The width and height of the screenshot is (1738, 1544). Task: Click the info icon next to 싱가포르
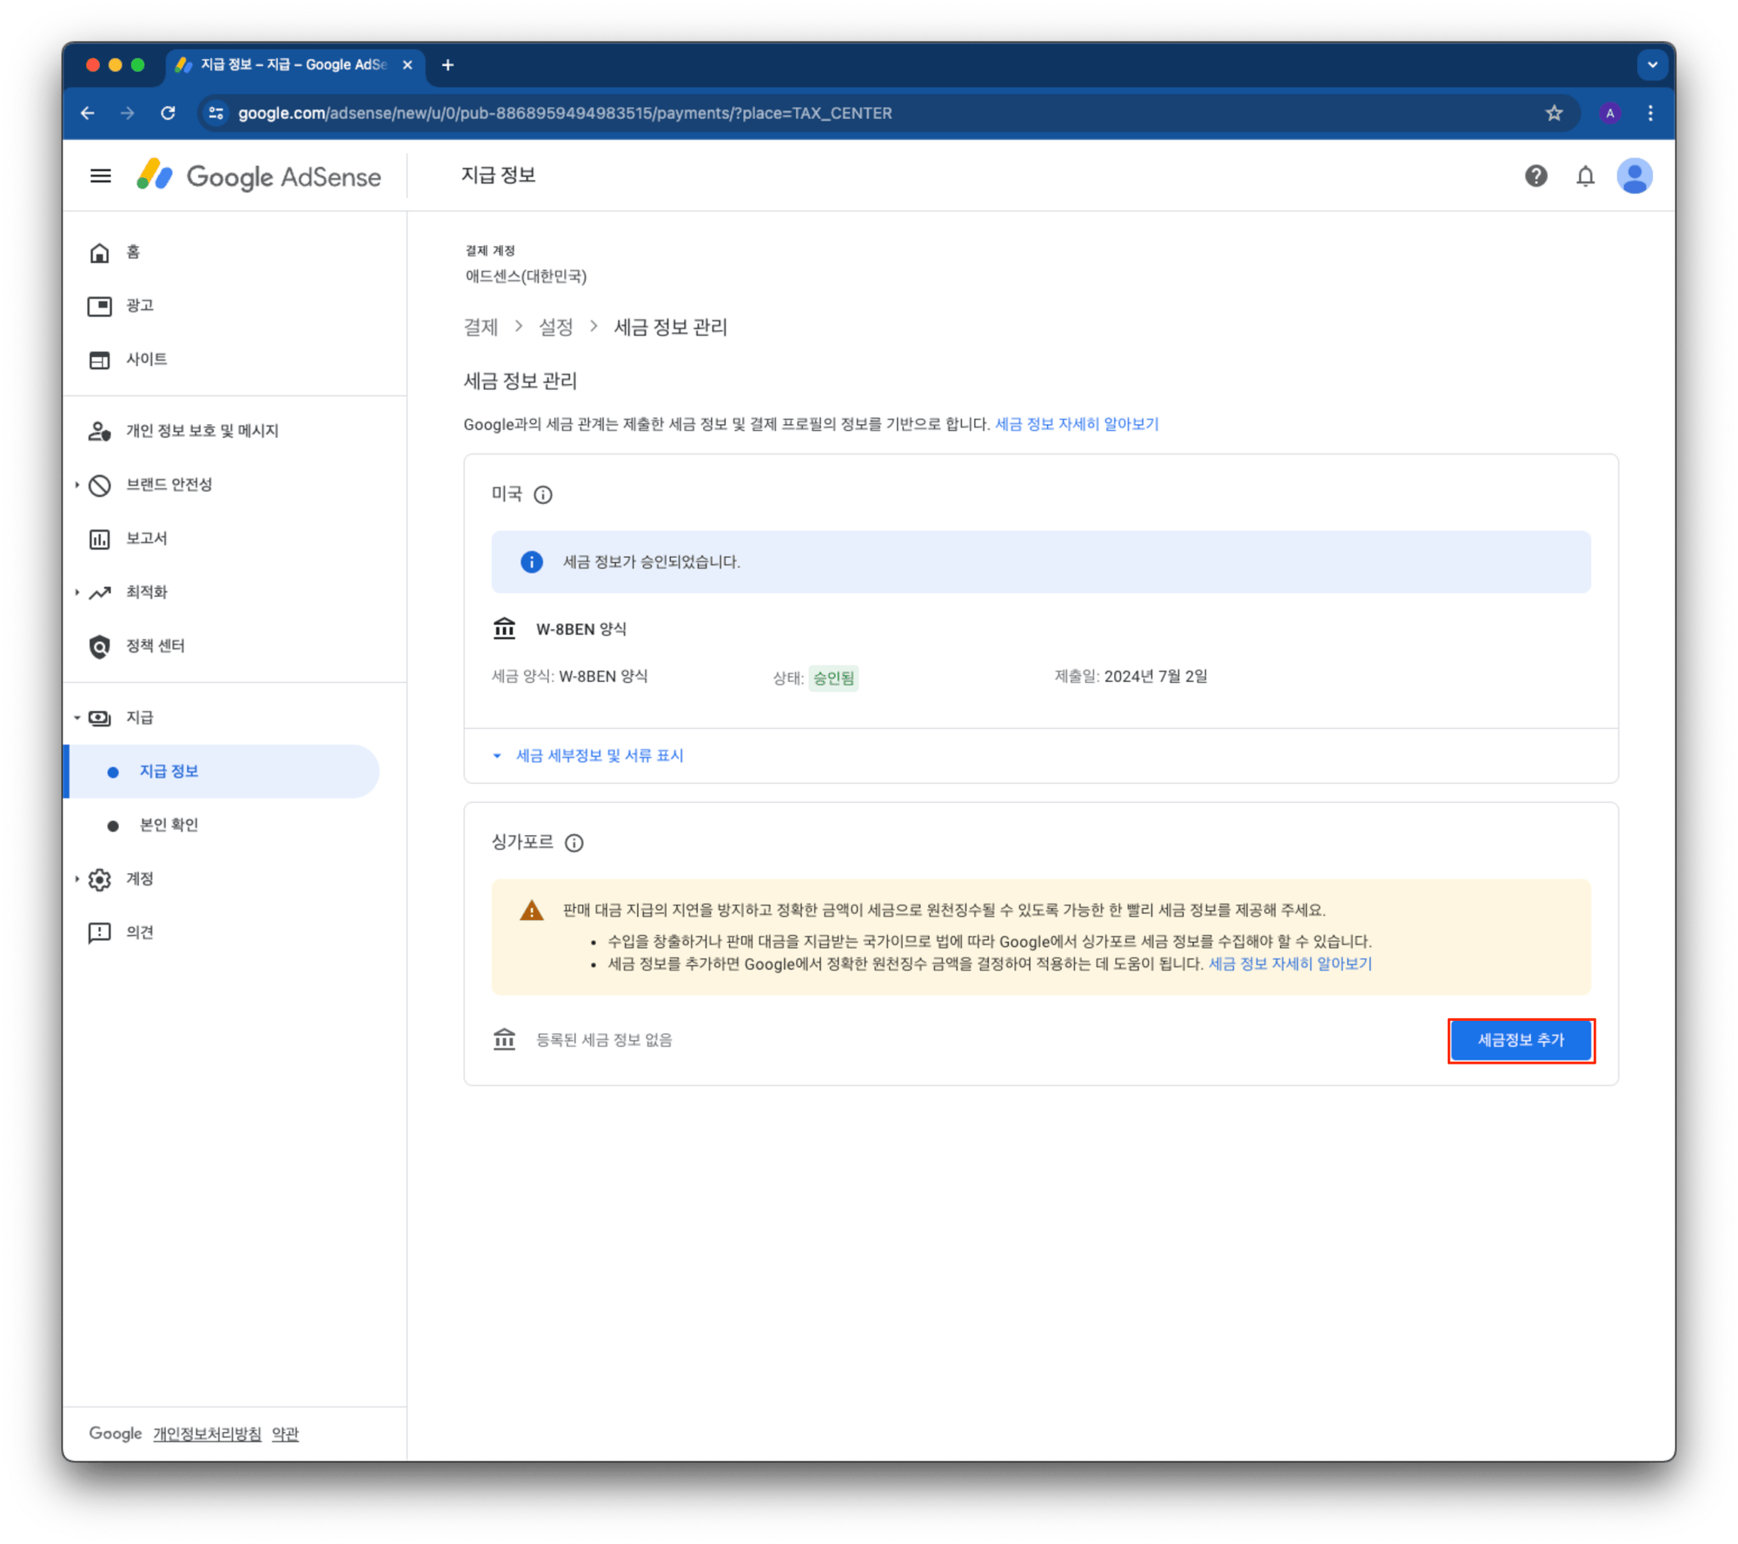574,842
